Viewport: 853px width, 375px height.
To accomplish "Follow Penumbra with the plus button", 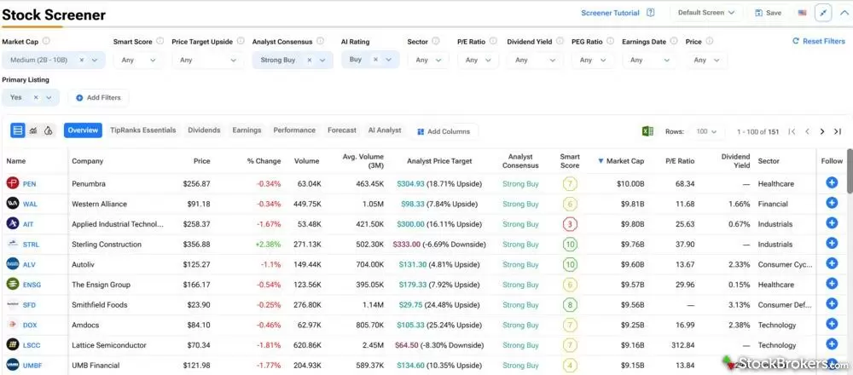I will [x=831, y=183].
